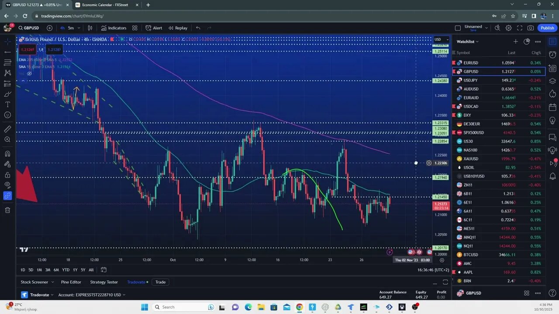This screenshot has width=559, height=314.
Task: Open the Fibonacci retracement tools
Action: coord(7,62)
